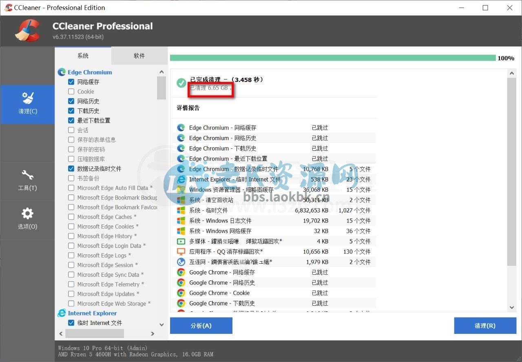Select the 应用程序 - QQ row icon
The height and width of the screenshot is (362, 522).
pos(181,252)
